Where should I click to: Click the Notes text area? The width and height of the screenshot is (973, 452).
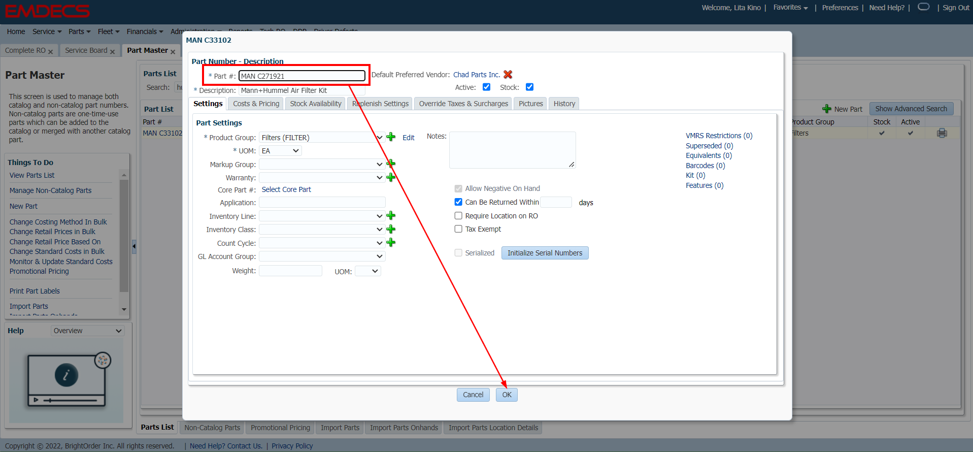tap(512, 150)
